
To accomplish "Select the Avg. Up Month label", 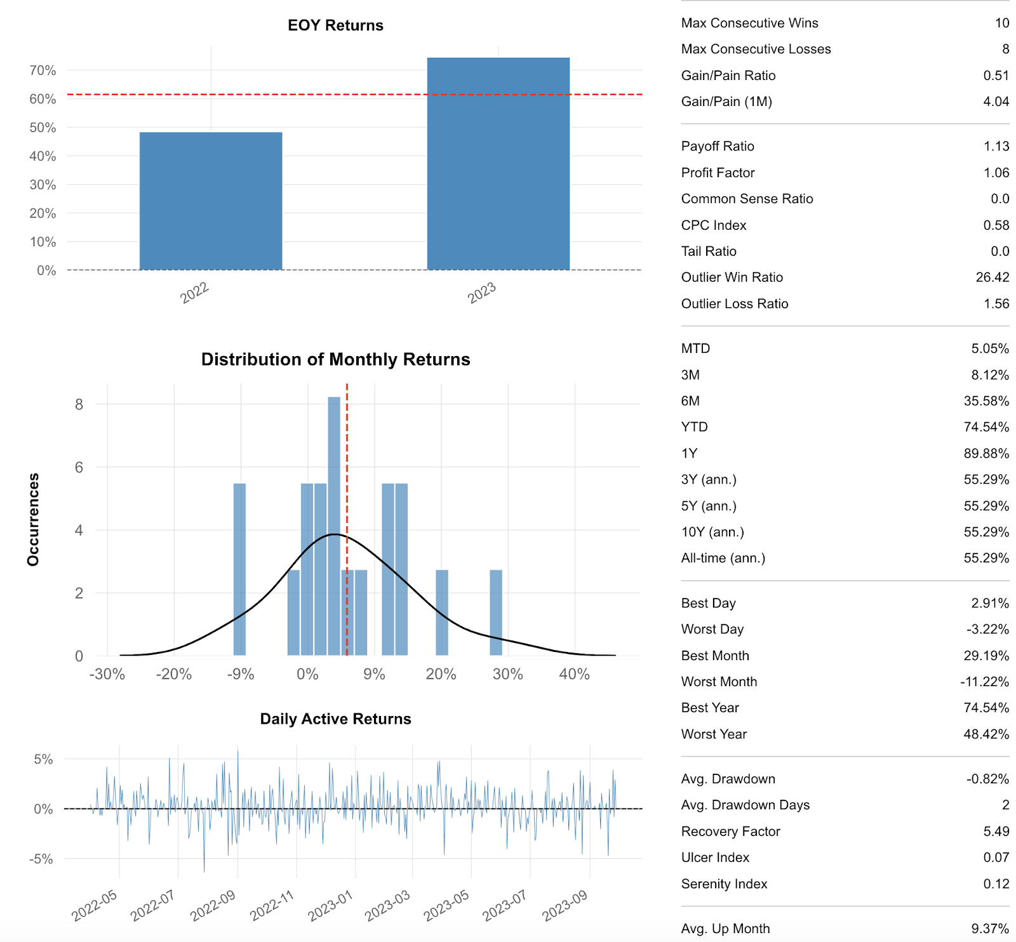I will [x=725, y=929].
